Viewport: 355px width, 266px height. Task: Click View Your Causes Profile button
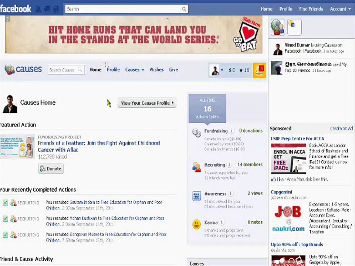(147, 103)
